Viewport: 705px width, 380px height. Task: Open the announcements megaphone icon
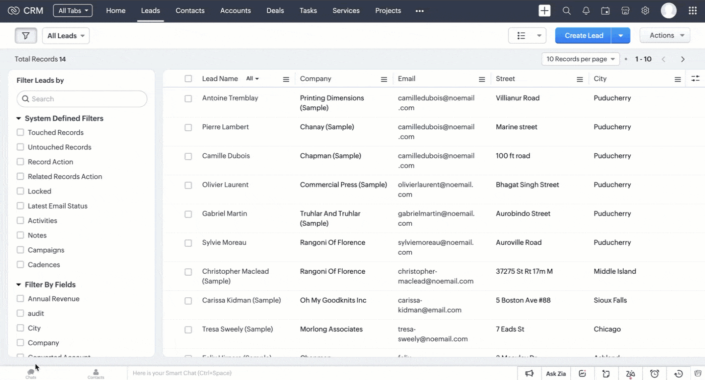[x=530, y=373]
